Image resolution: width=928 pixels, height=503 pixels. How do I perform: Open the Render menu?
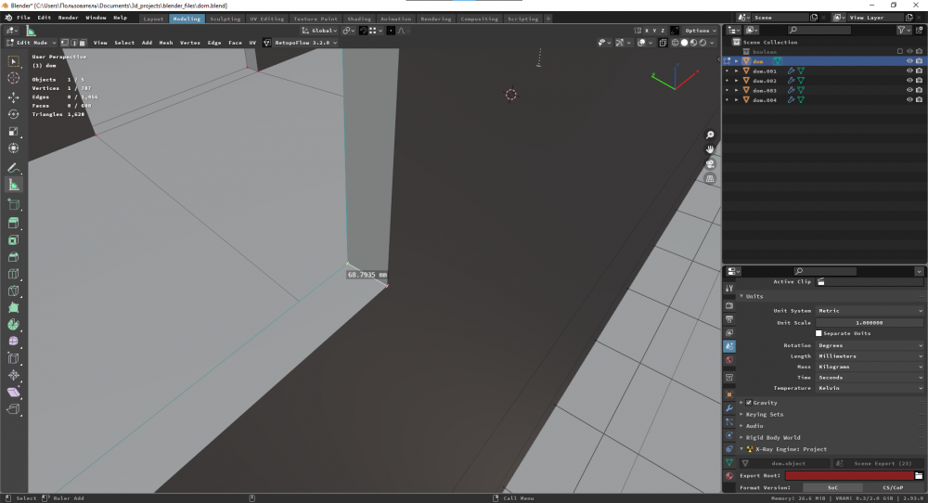(68, 18)
